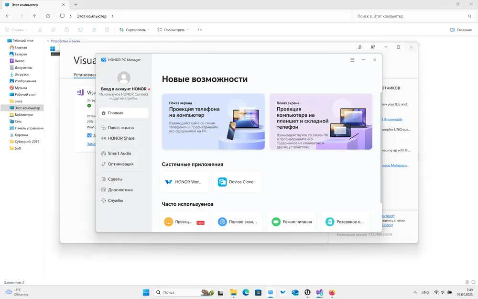This screenshot has height=299, width=478.
Task: Expand the Сортировать dropdown in Explorer
Action: coord(134,30)
